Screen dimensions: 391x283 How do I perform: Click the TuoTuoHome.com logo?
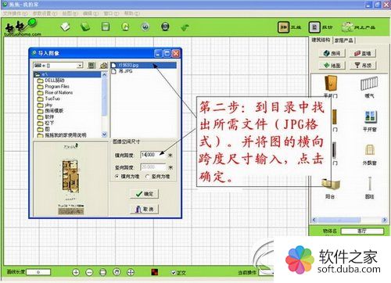(x=22, y=28)
